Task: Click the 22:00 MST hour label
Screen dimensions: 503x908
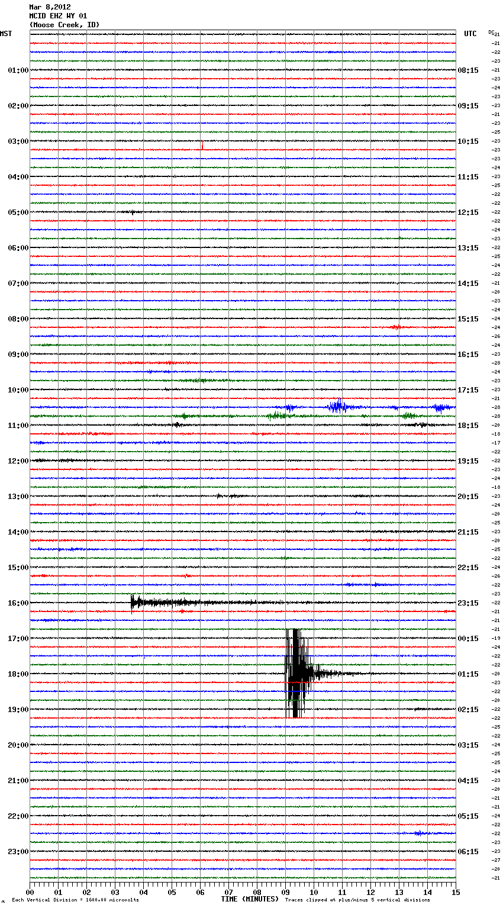Action: (18, 816)
